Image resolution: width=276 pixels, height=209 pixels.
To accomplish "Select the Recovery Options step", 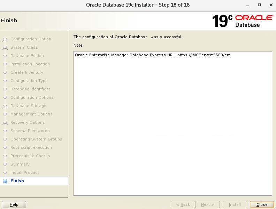I will point(28,122).
